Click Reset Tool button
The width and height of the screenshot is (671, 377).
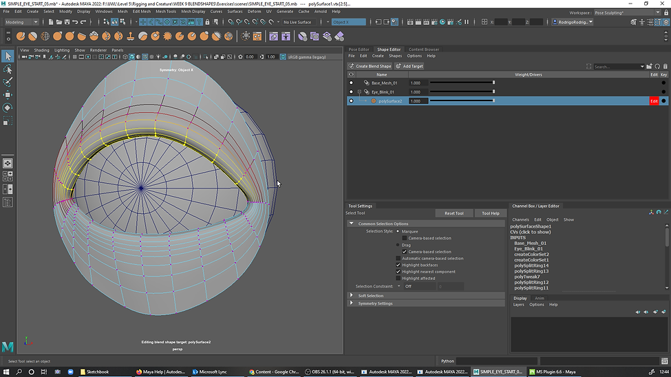pos(454,213)
